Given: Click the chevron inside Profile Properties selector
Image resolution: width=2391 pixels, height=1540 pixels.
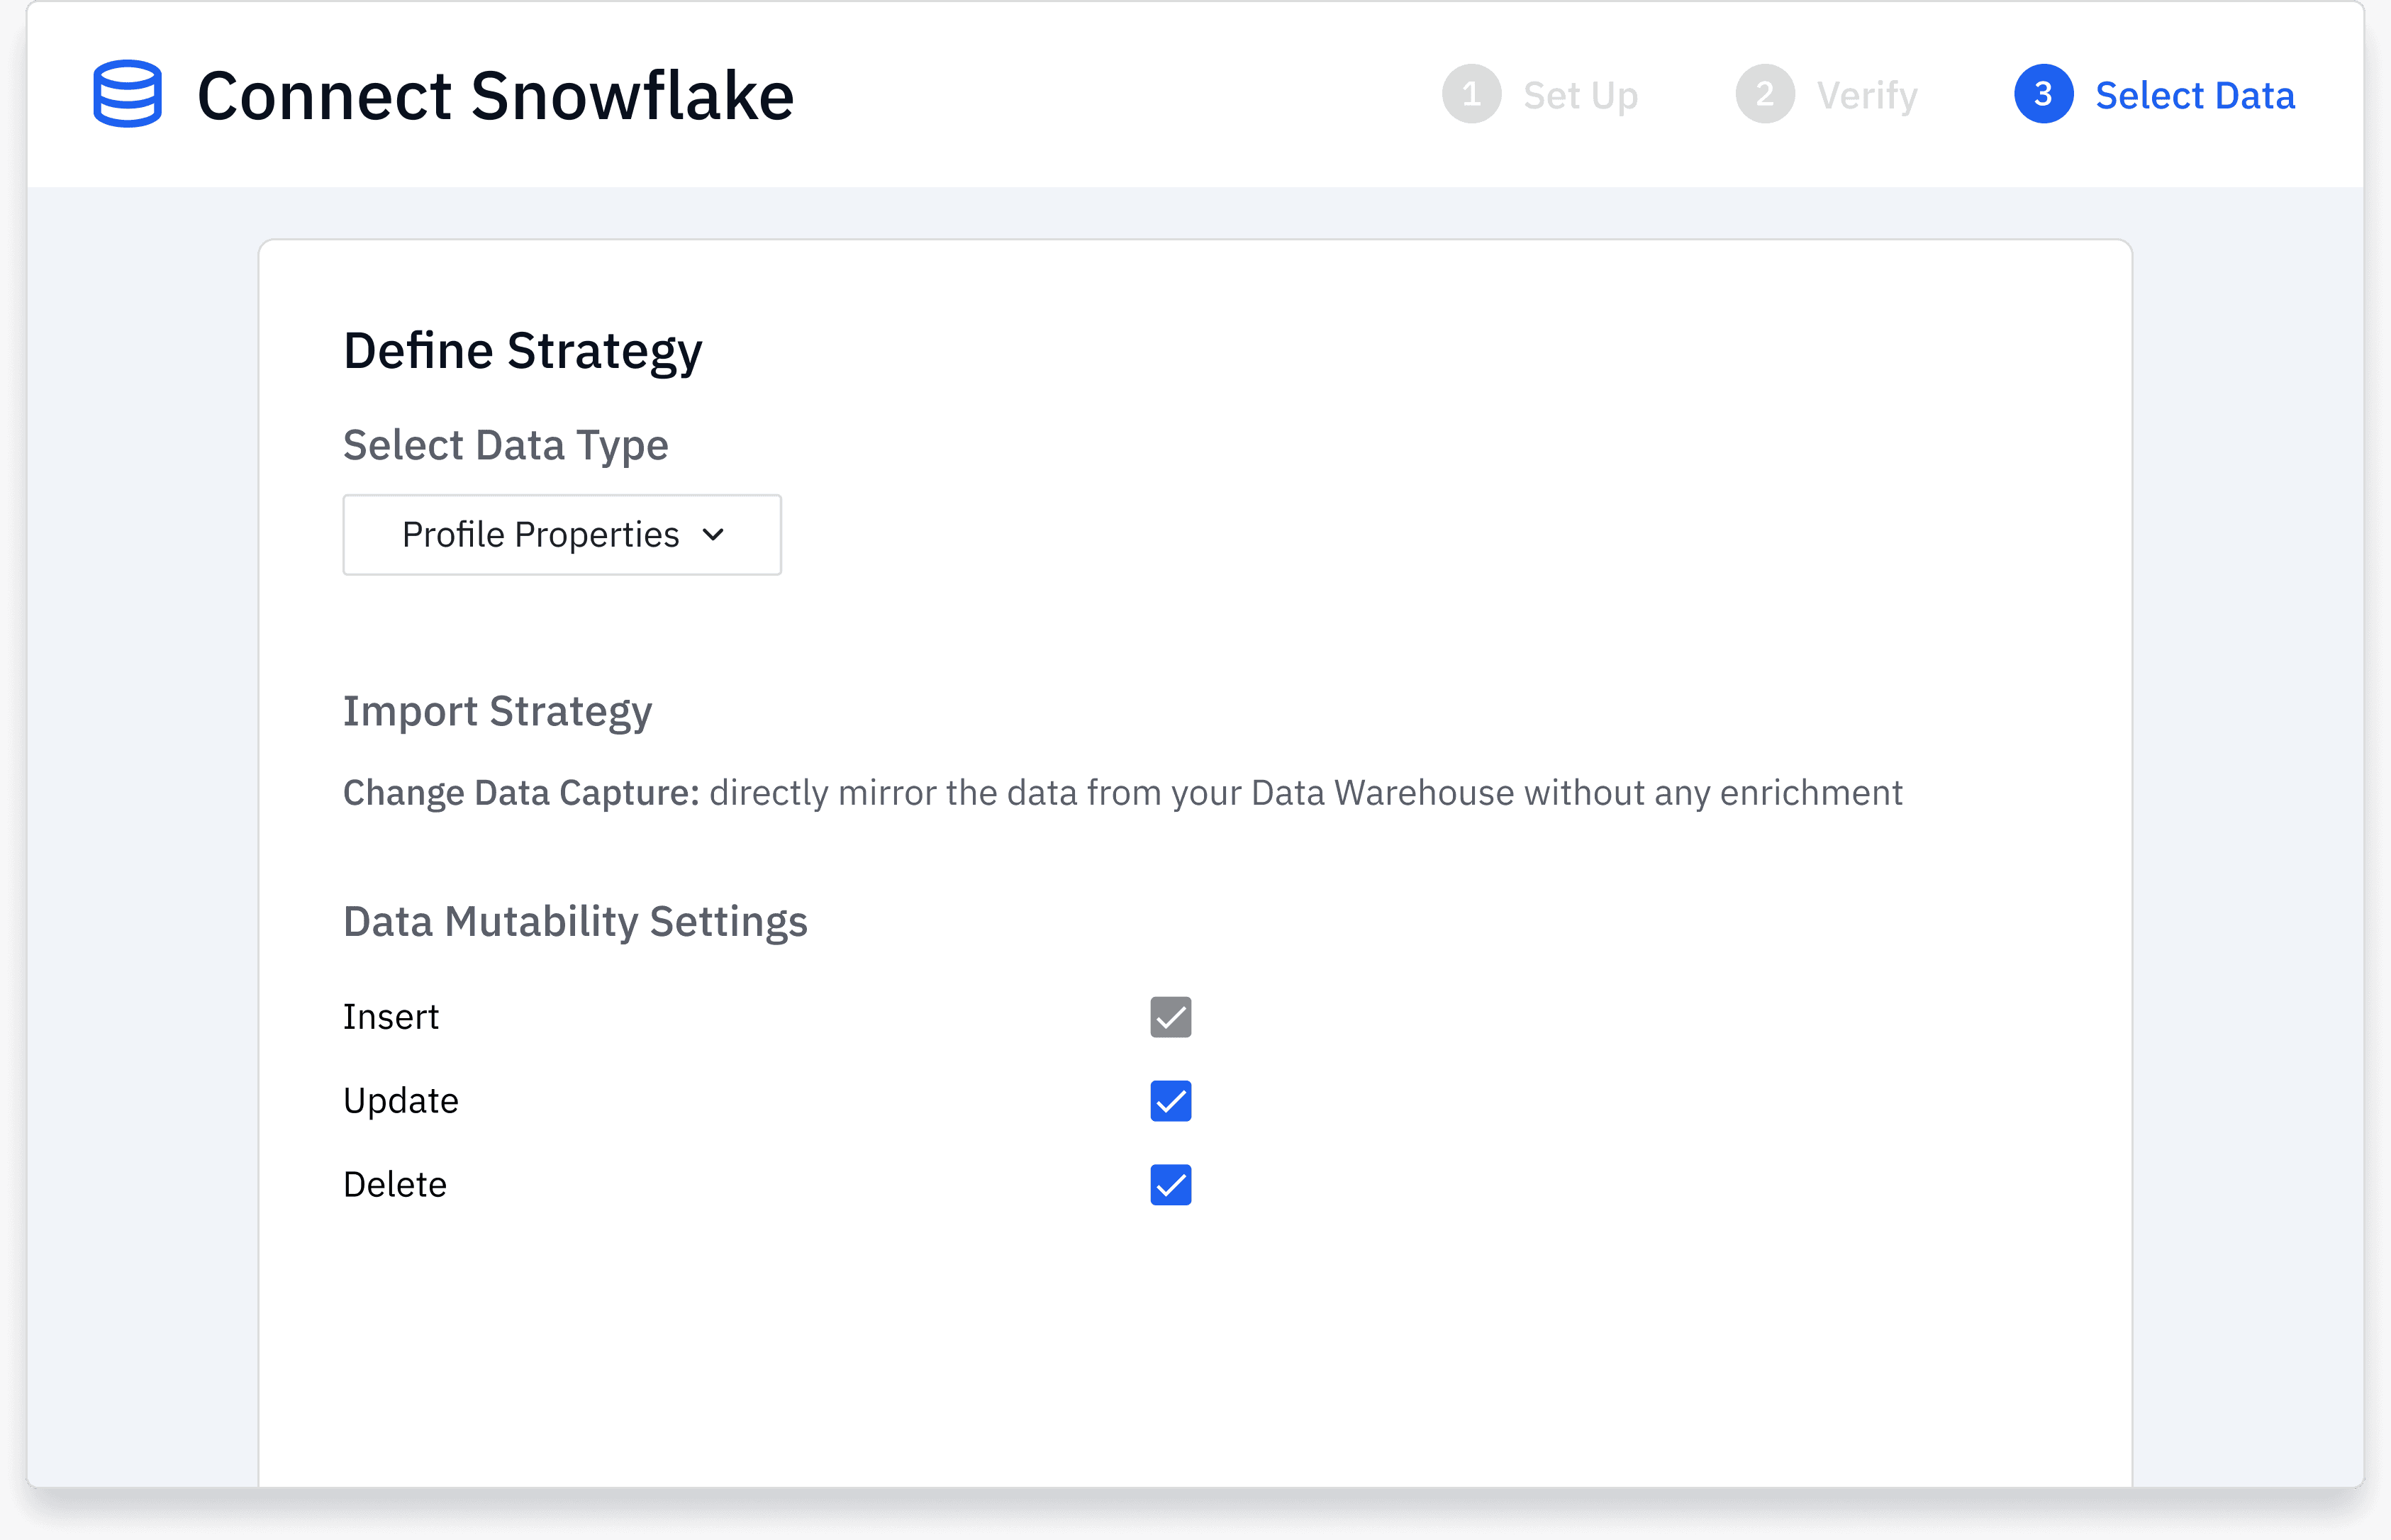Looking at the screenshot, I should [x=713, y=535].
